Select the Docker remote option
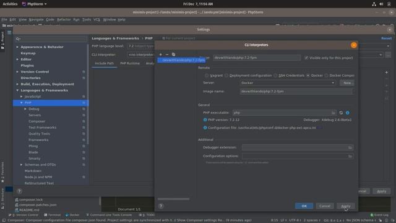The width and height of the screenshot is (396, 223). (x=314, y=76)
